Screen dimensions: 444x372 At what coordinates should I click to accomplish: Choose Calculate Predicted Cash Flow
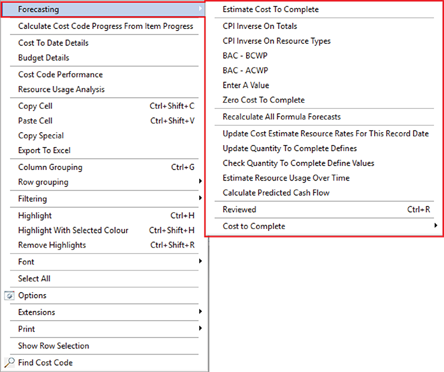276,193
